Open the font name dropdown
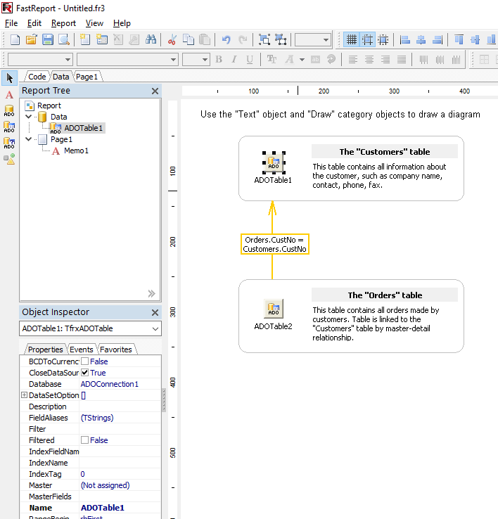 [x=173, y=60]
